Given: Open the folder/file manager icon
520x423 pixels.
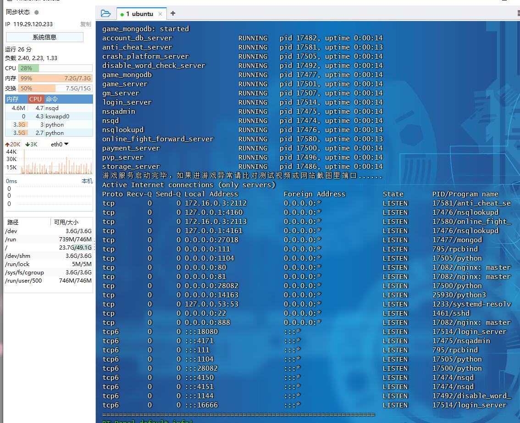Looking at the screenshot, I should [x=105, y=14].
